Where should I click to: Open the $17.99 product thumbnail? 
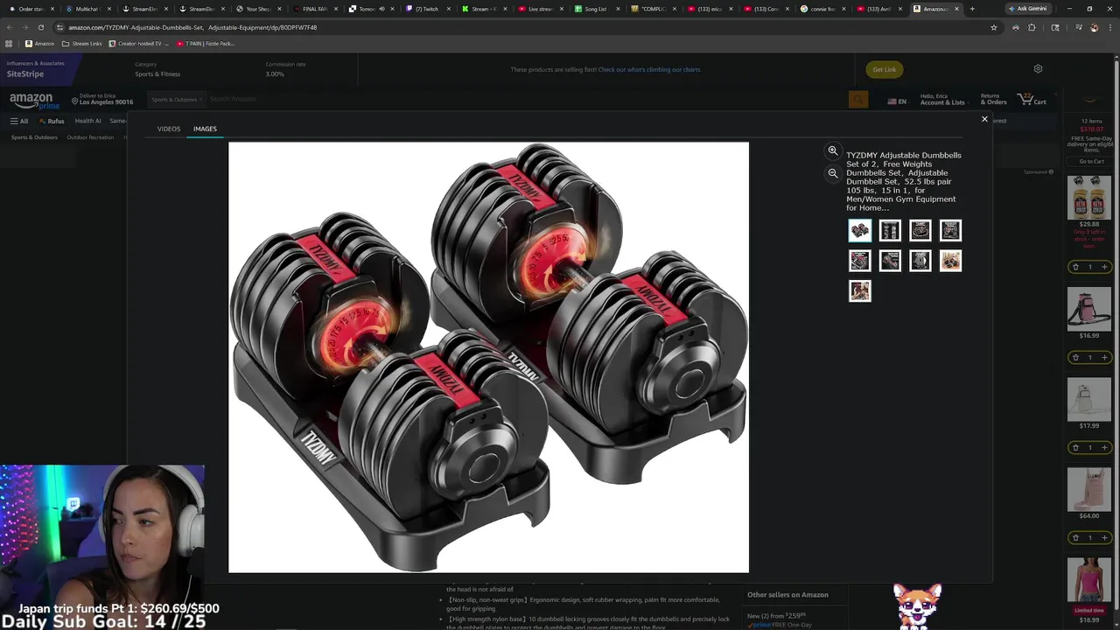(1088, 400)
